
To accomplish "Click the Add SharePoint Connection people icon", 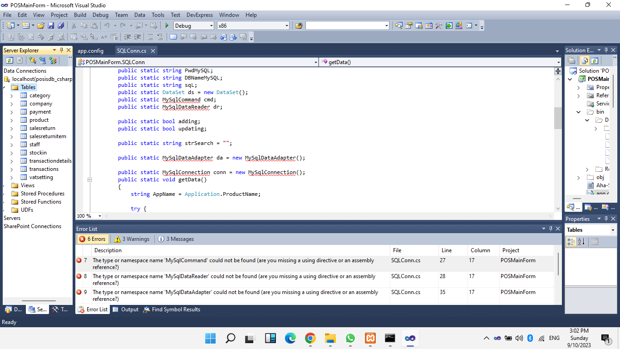I will pyautogui.click(x=53, y=60).
